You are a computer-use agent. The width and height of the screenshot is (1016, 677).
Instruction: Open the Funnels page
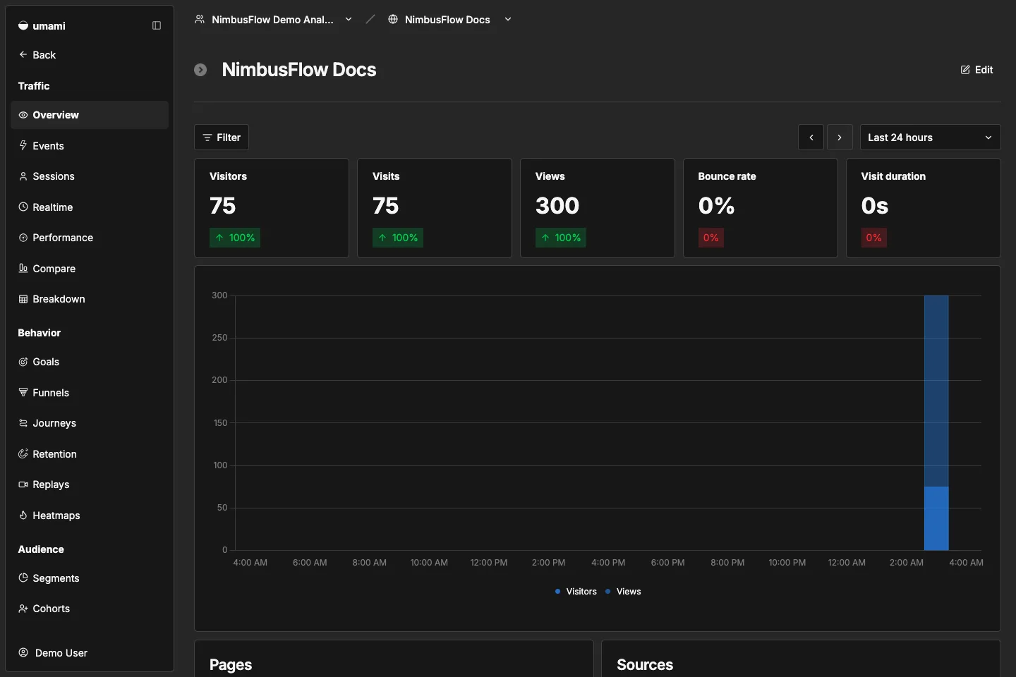[x=90, y=392]
